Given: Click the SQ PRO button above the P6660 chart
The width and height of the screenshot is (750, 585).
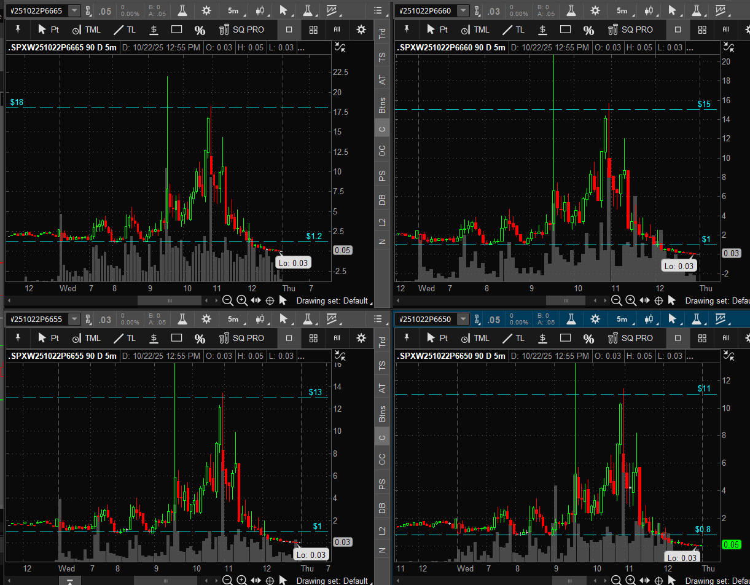Looking at the screenshot, I should (x=630, y=29).
